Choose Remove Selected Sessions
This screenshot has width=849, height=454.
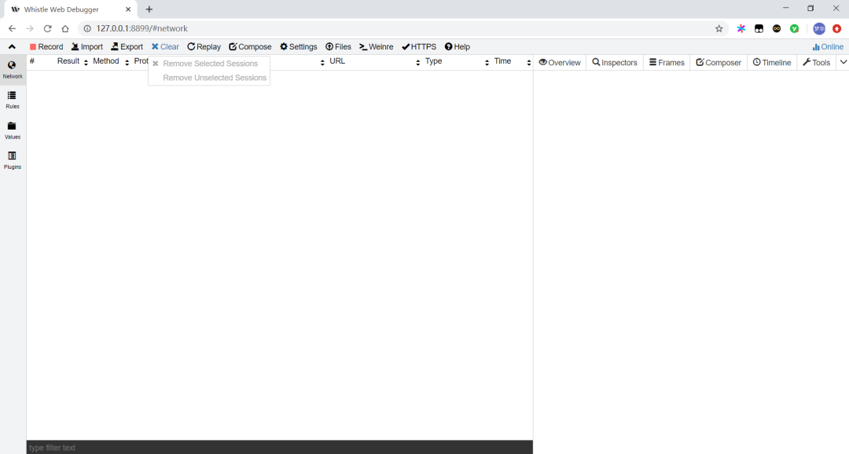pyautogui.click(x=209, y=64)
